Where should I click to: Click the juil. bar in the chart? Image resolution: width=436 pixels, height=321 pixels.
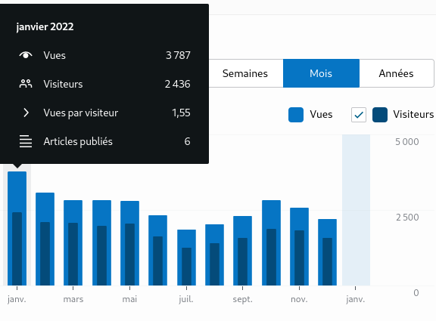click(186, 258)
